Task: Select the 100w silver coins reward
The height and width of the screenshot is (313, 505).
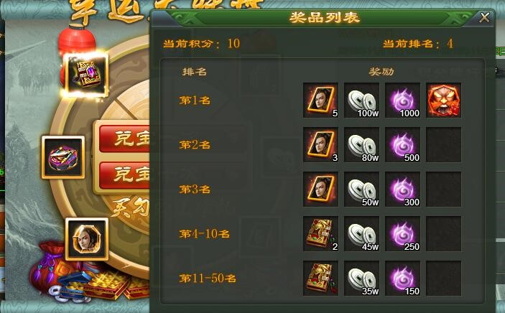Action: click(361, 101)
